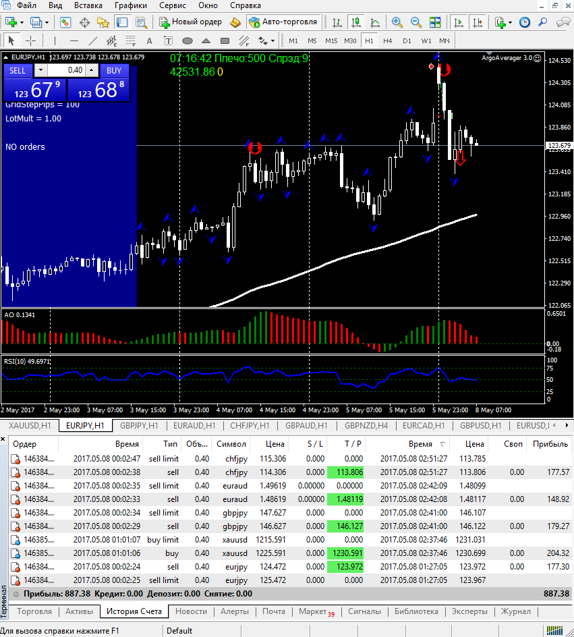Switch timeframe to M15
Viewport: 574px width, 637px height.
331,40
